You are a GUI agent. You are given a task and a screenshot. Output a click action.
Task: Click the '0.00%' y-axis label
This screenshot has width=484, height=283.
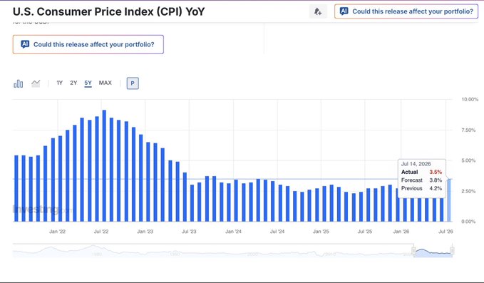468,222
